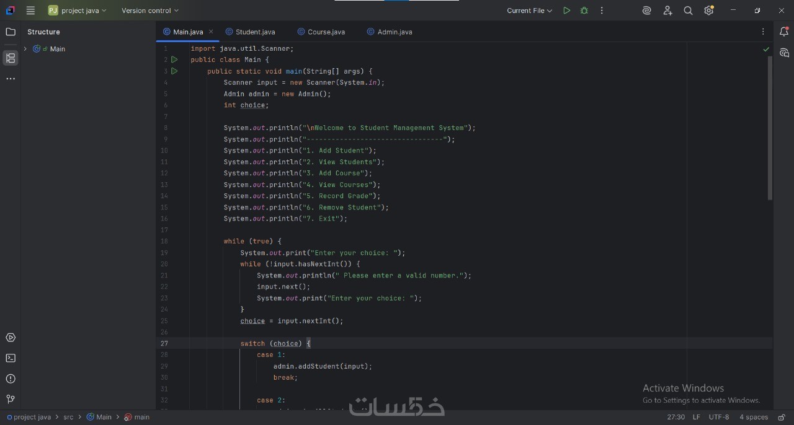Open More Actions menu beside debug
The image size is (794, 425).
[x=602, y=11]
